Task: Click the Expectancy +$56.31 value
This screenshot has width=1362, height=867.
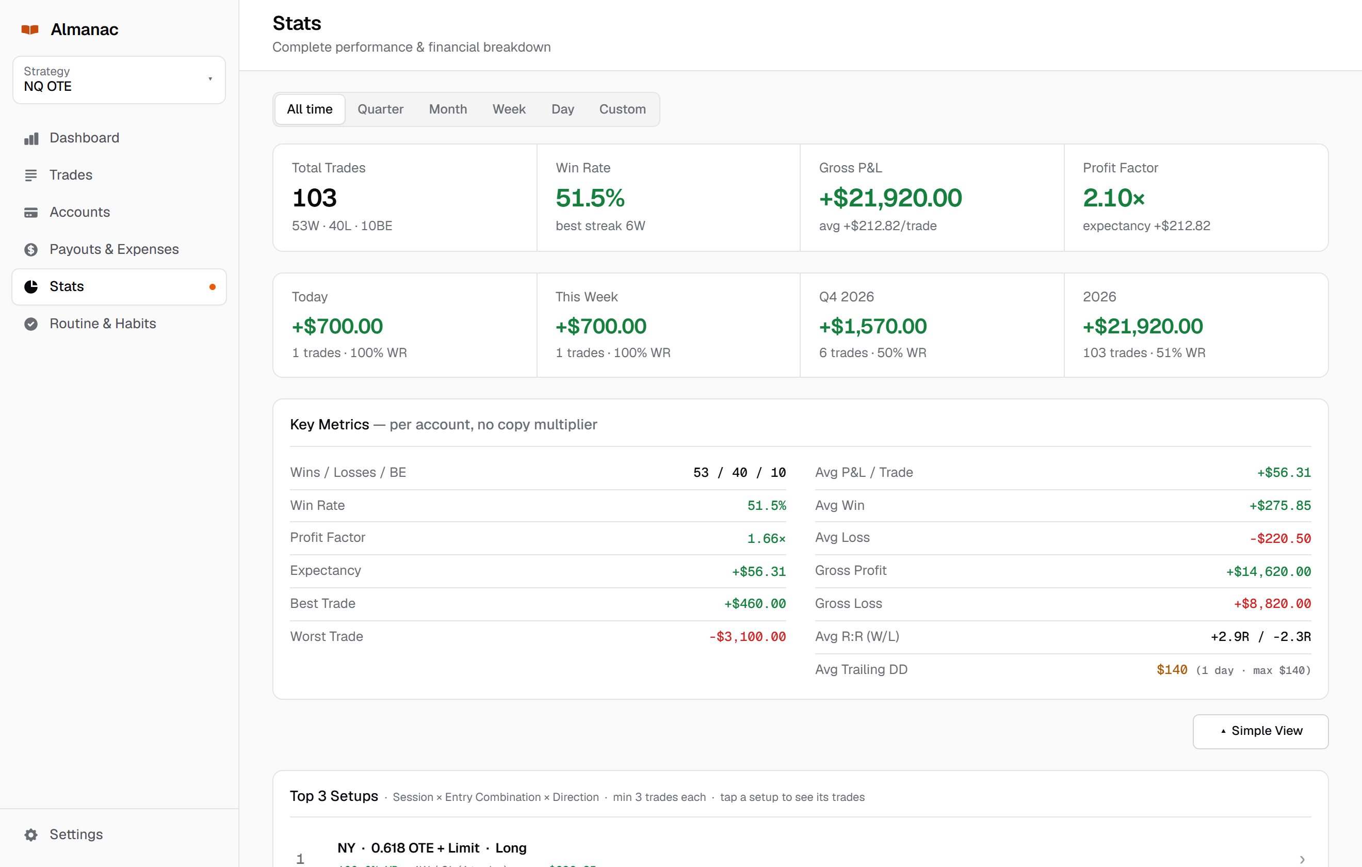Action: pos(759,572)
